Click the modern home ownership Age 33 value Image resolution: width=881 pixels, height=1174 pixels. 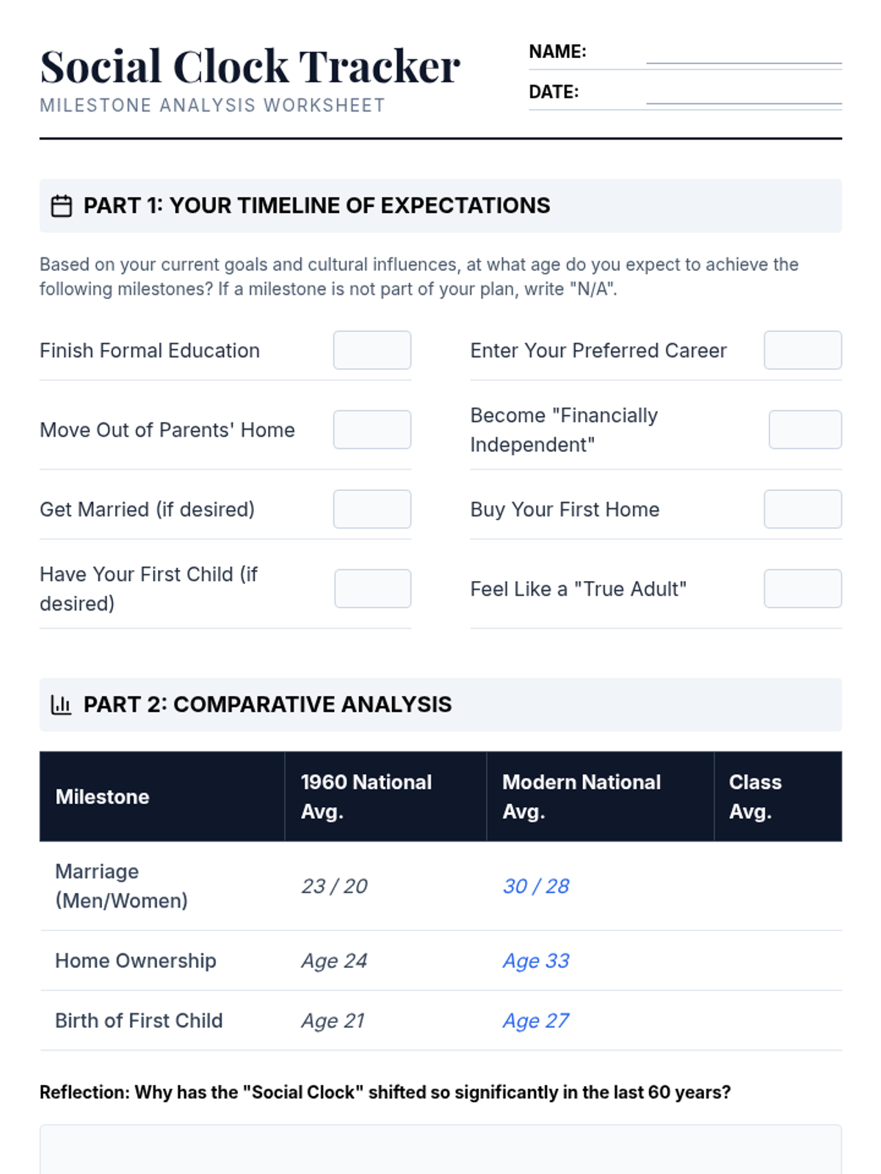536,961
